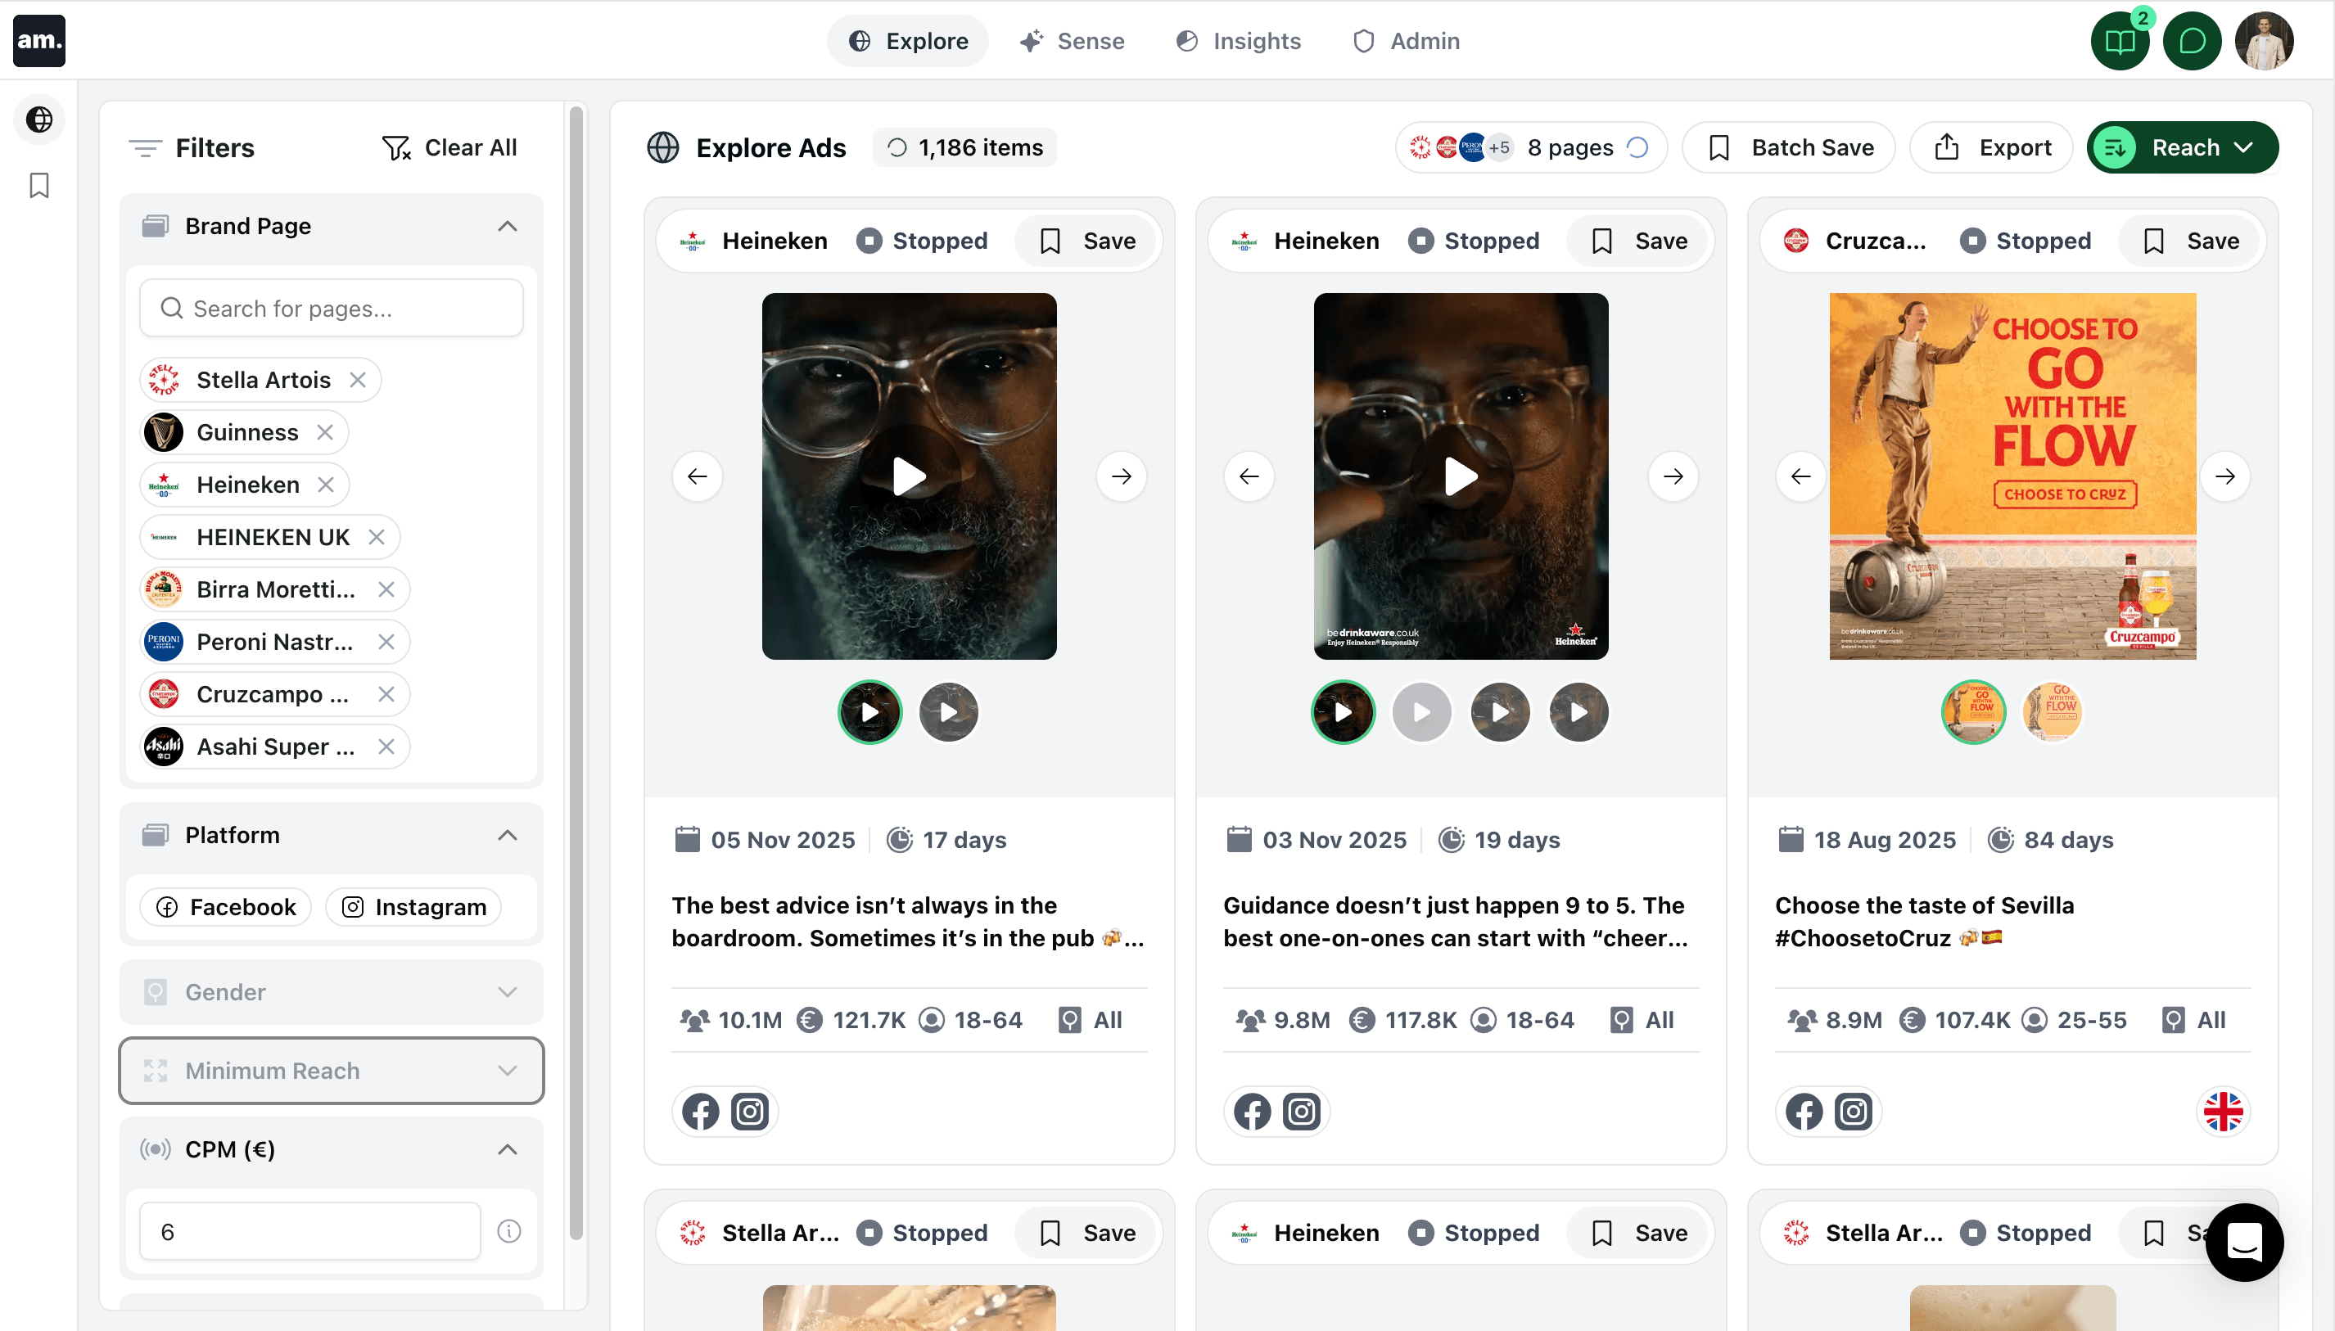The width and height of the screenshot is (2335, 1331).
Task: Click the magnifier icon in the pages search box
Action: point(171,308)
